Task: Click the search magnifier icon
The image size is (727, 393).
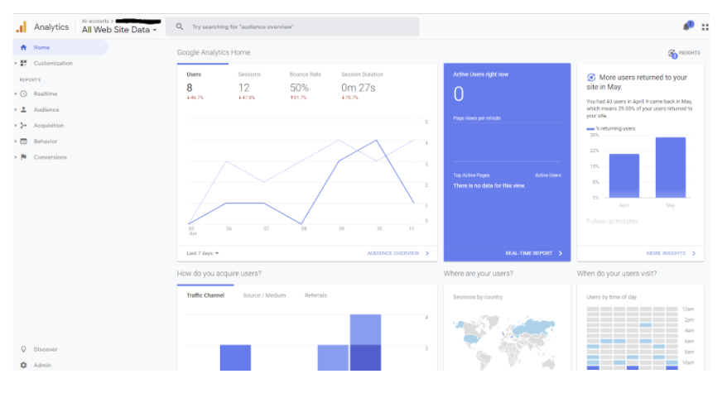Action: (180, 26)
